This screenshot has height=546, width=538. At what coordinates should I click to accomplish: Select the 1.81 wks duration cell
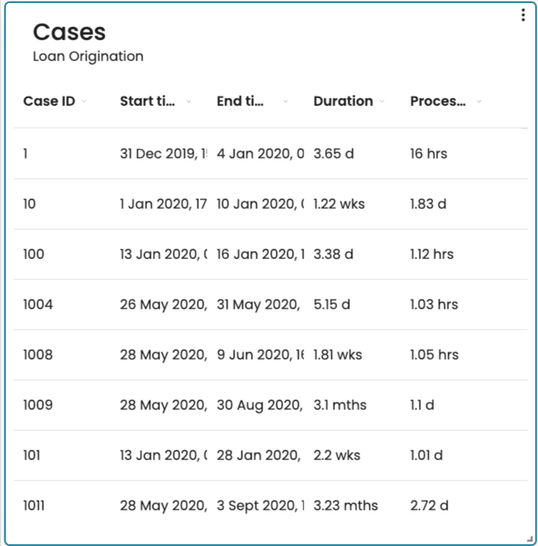click(x=338, y=355)
